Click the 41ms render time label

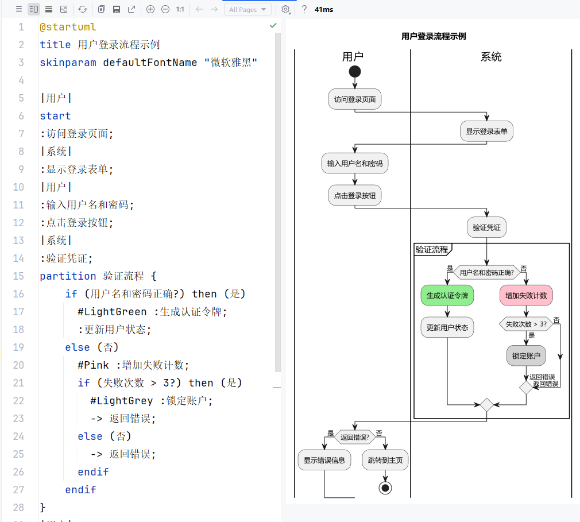[x=324, y=9]
